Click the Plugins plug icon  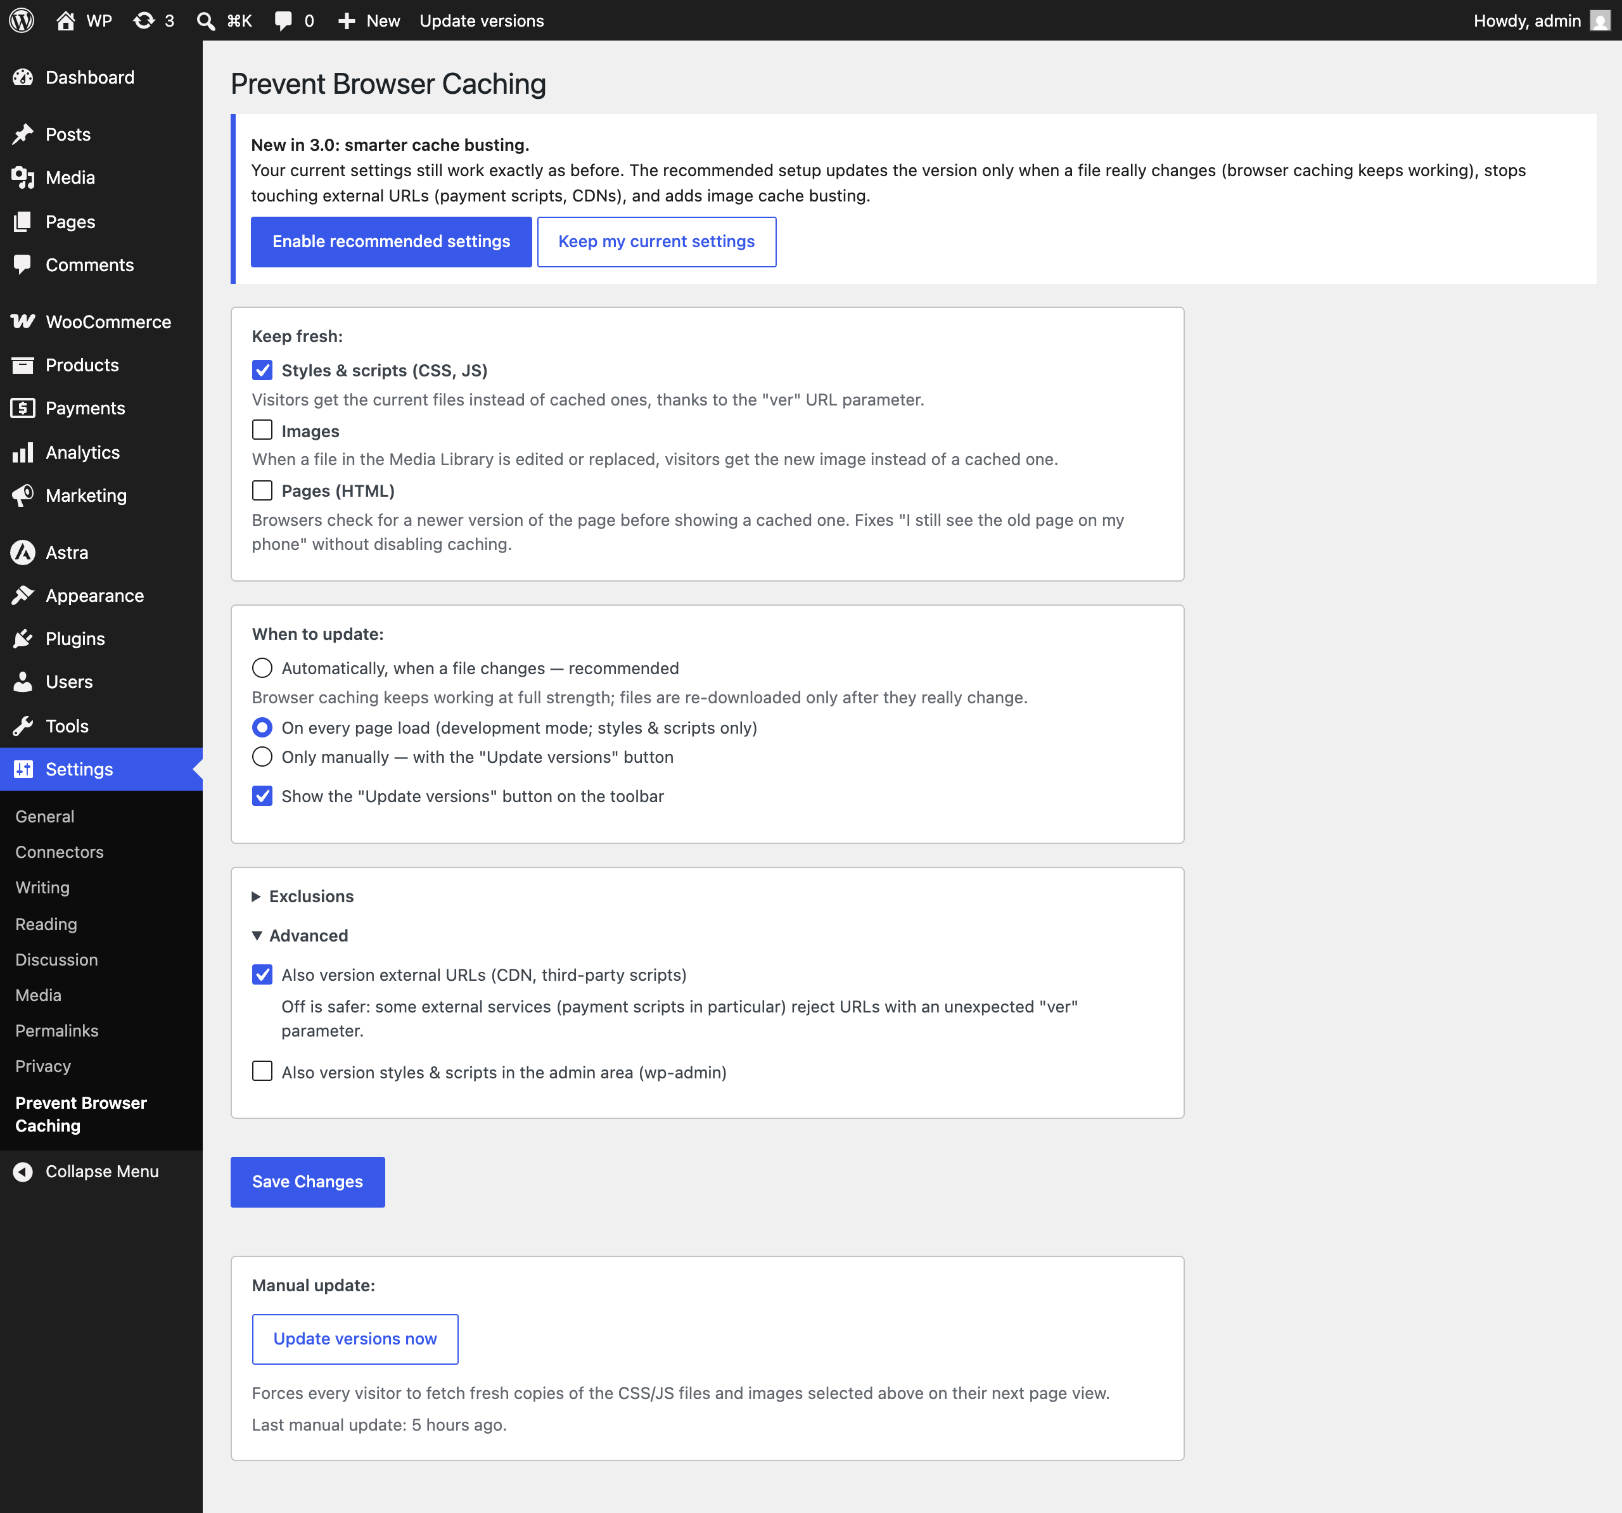[x=23, y=639]
